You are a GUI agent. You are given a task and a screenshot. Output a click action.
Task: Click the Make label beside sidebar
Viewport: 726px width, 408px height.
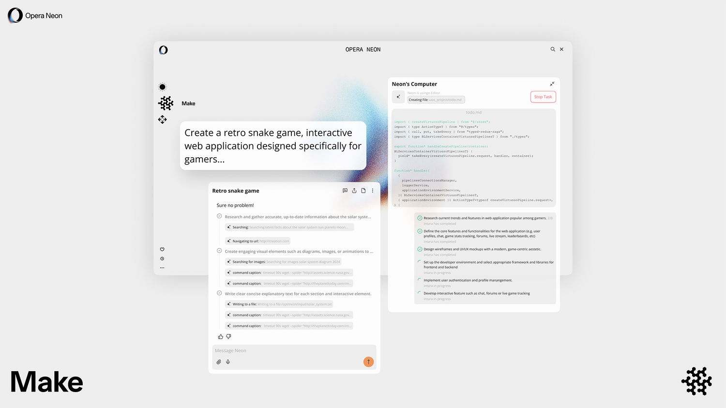[x=188, y=104]
